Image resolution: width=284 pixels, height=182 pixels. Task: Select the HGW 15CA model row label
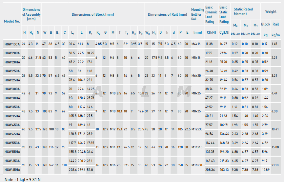tap(12, 44)
